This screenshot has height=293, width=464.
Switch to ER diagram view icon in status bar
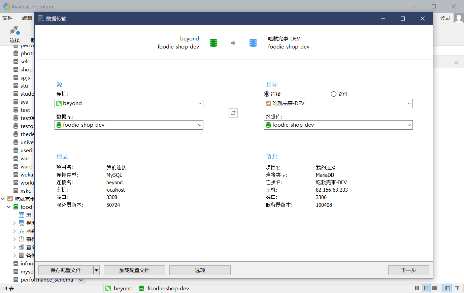click(x=435, y=288)
